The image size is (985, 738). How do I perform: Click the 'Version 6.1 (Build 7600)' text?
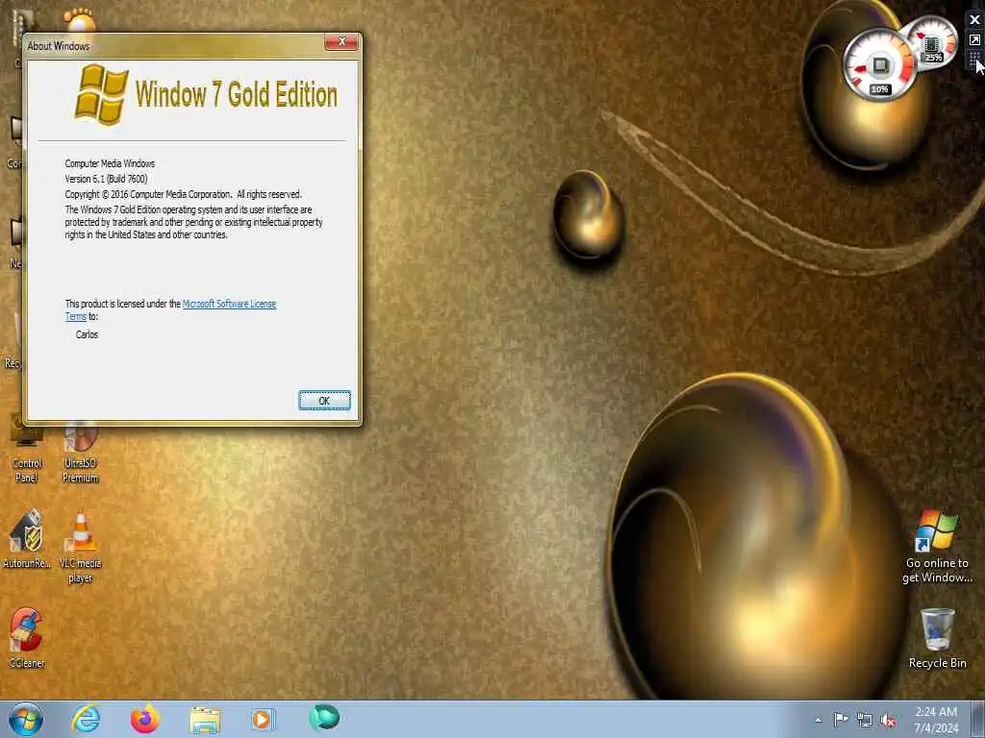point(106,179)
